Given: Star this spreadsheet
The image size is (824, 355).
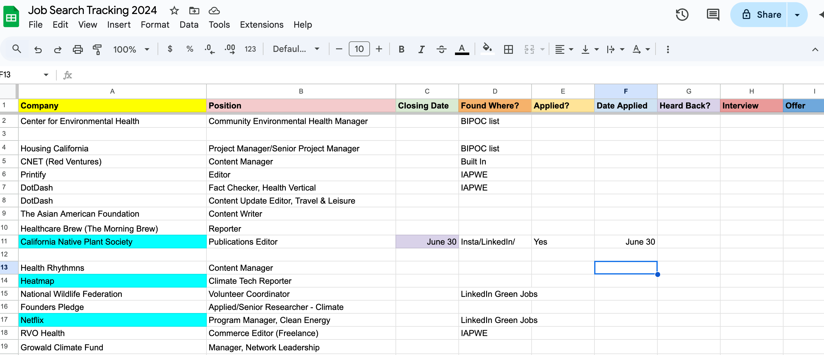Looking at the screenshot, I should tap(174, 11).
